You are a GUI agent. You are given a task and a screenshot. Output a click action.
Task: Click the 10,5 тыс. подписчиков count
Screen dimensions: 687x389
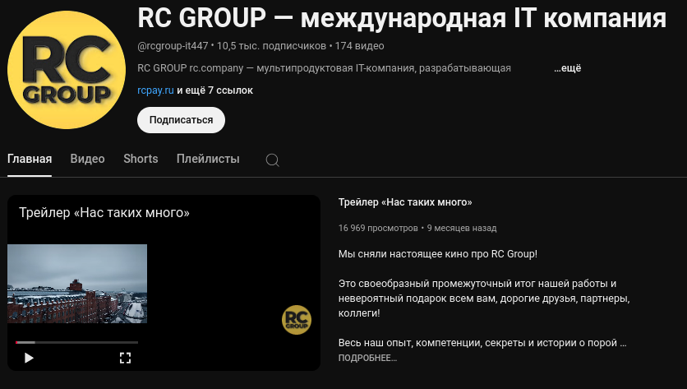tap(272, 46)
